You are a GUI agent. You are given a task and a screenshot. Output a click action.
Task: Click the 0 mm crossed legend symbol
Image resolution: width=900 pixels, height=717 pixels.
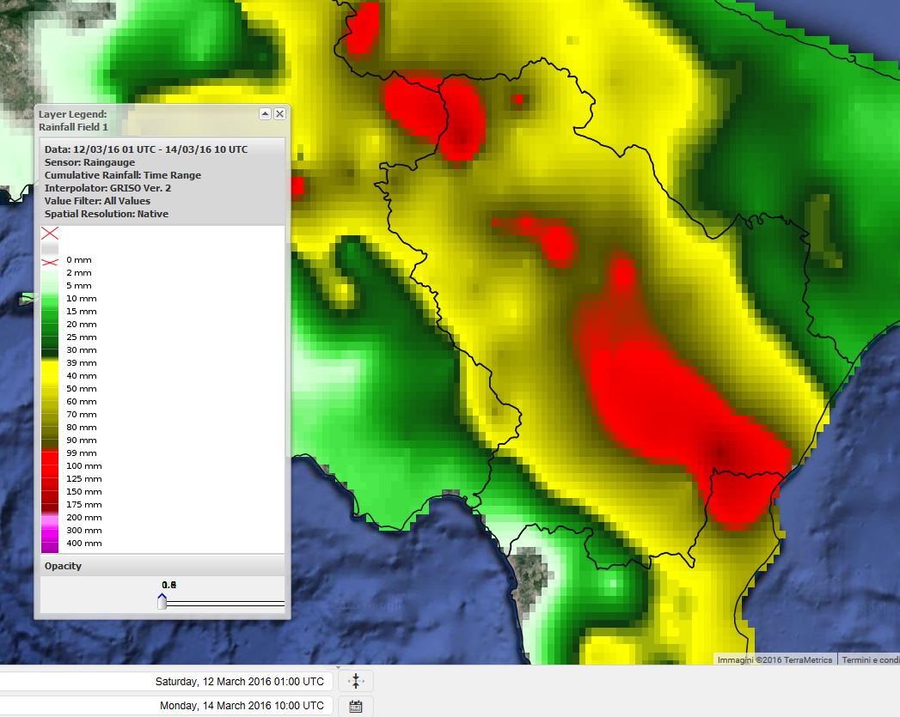(50, 262)
